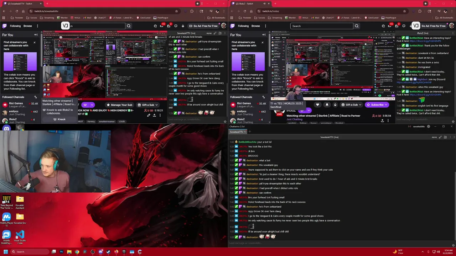Click the Manage Your Sub button

tap(119, 105)
